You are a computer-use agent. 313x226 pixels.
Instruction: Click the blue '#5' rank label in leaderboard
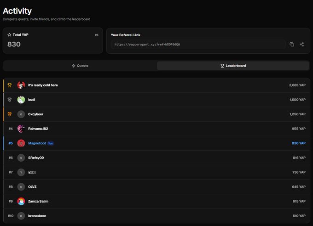[x=11, y=143]
